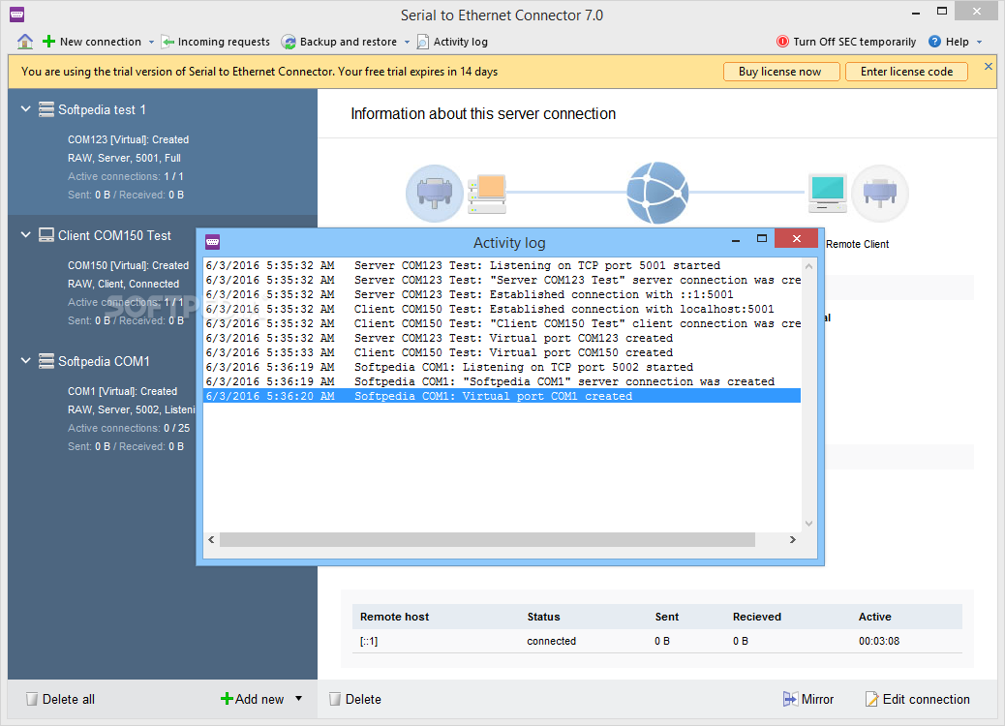This screenshot has height=726, width=1005.
Task: Select Client COM150 Test connection
Action: pos(114,235)
